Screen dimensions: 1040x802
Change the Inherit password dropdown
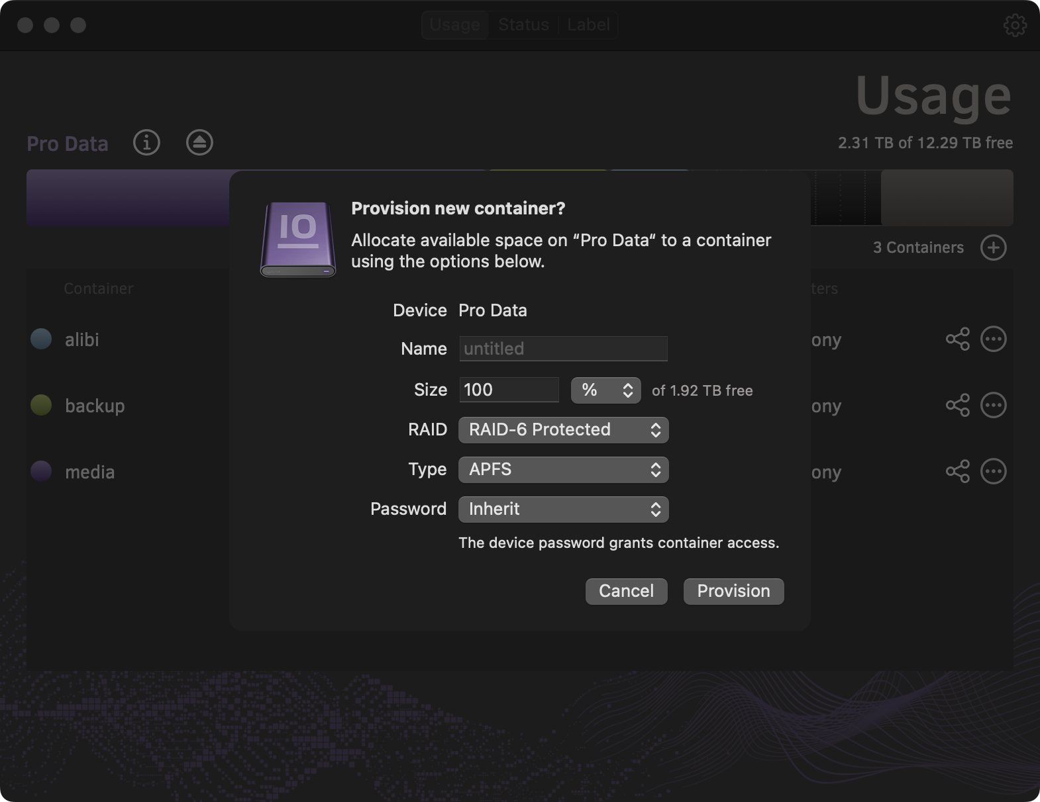563,510
